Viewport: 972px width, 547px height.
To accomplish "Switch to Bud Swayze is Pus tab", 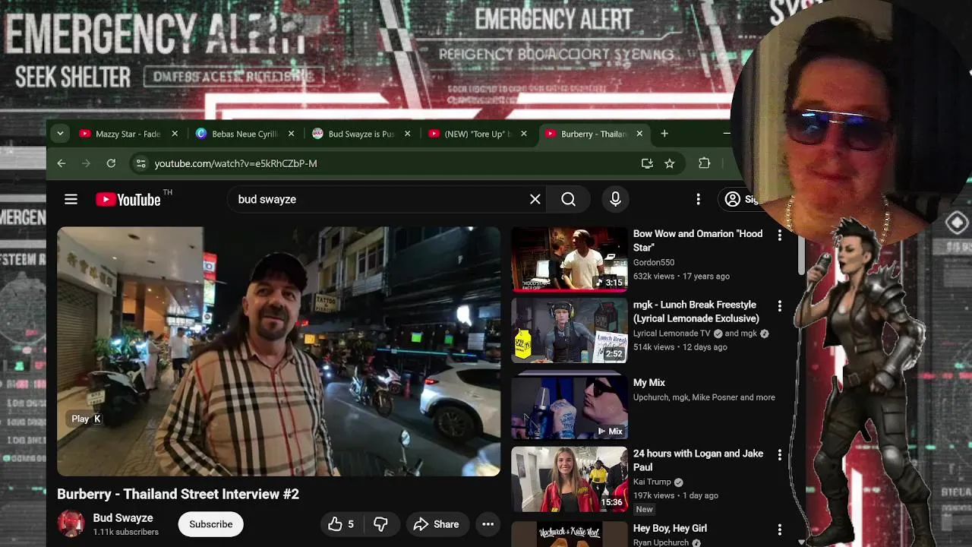I will tap(361, 134).
